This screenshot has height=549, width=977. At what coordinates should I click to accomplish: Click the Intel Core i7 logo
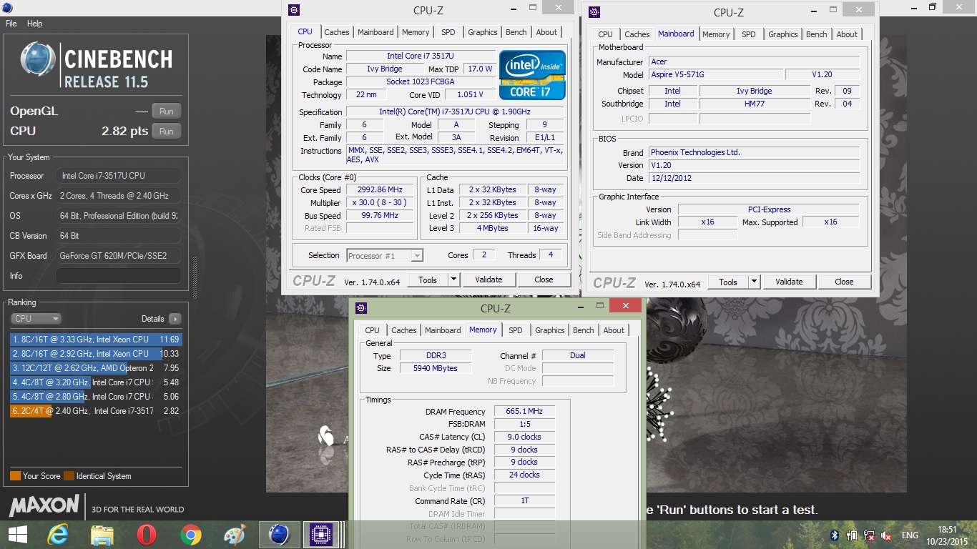[x=532, y=75]
